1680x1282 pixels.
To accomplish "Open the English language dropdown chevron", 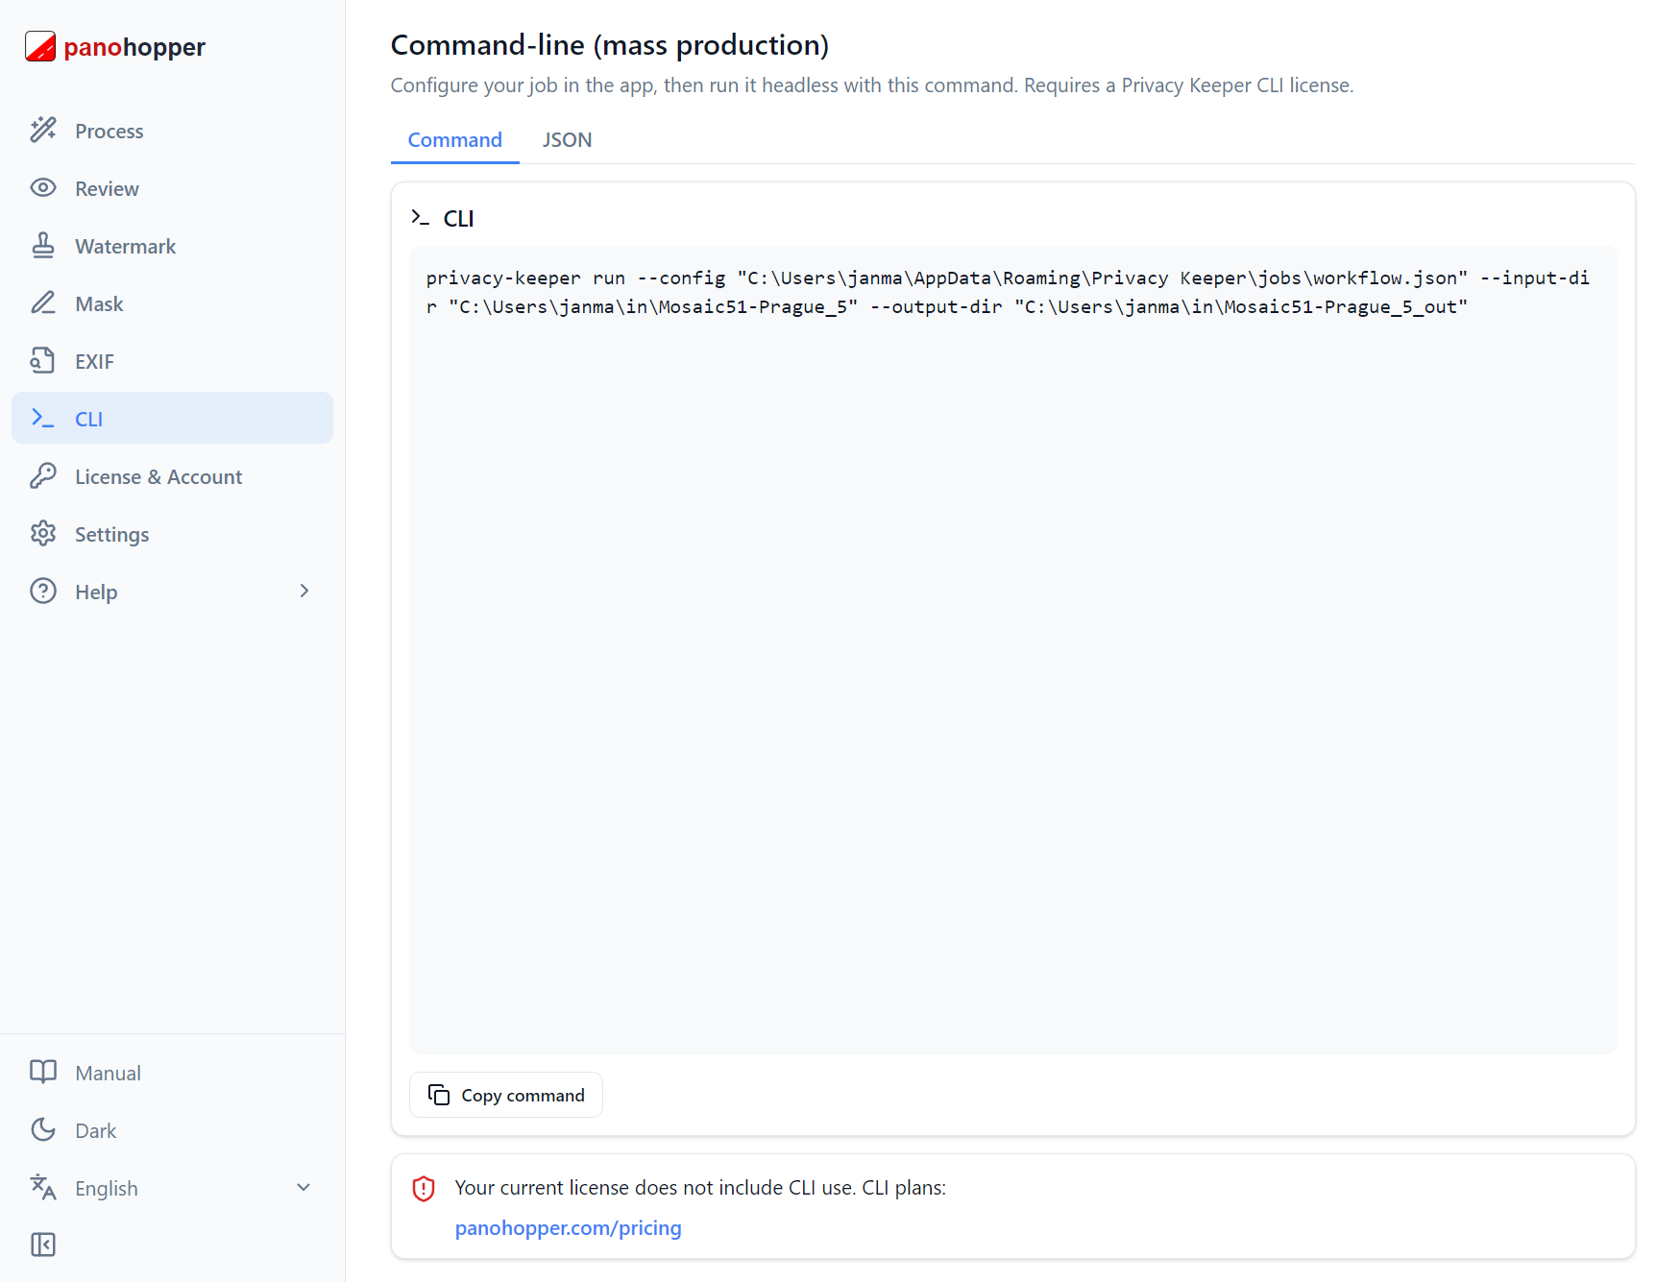I will [304, 1187].
